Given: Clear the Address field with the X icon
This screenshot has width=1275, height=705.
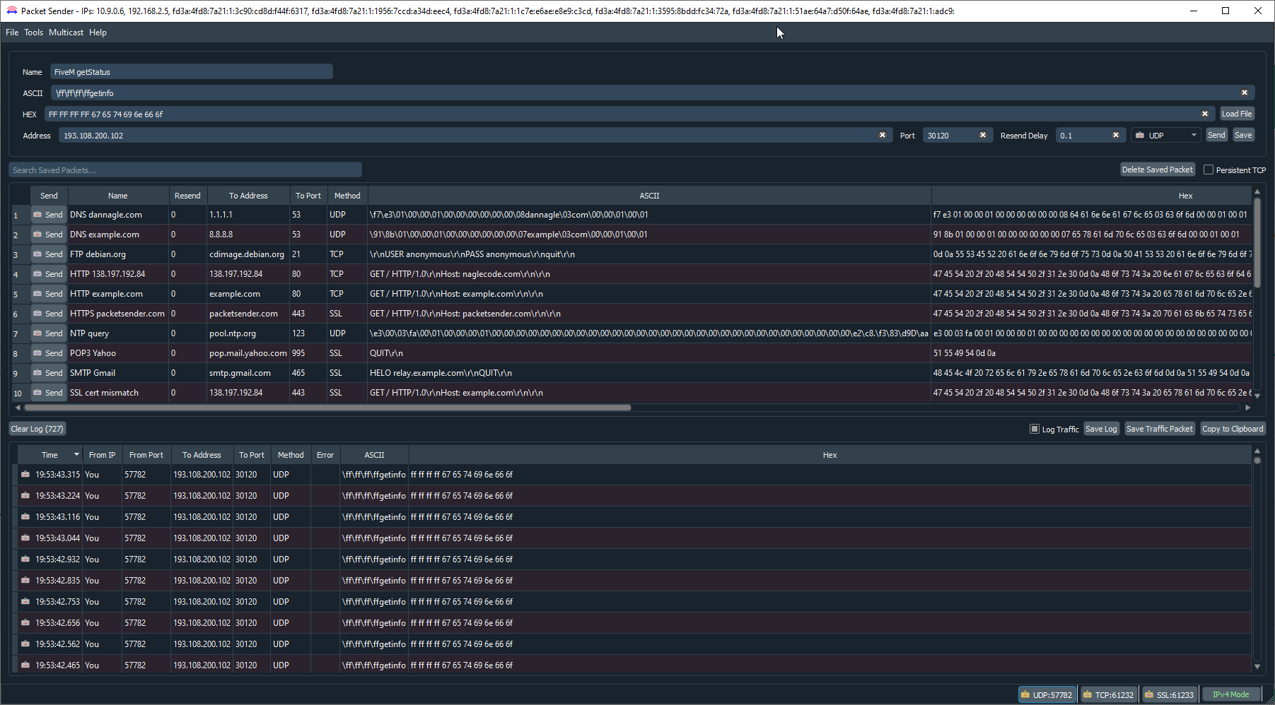Looking at the screenshot, I should (x=882, y=135).
